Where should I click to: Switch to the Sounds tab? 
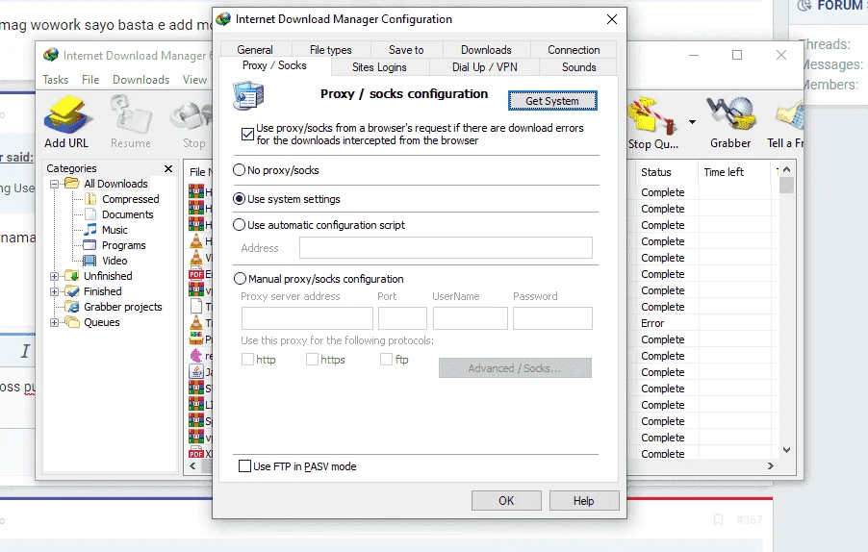coord(578,67)
